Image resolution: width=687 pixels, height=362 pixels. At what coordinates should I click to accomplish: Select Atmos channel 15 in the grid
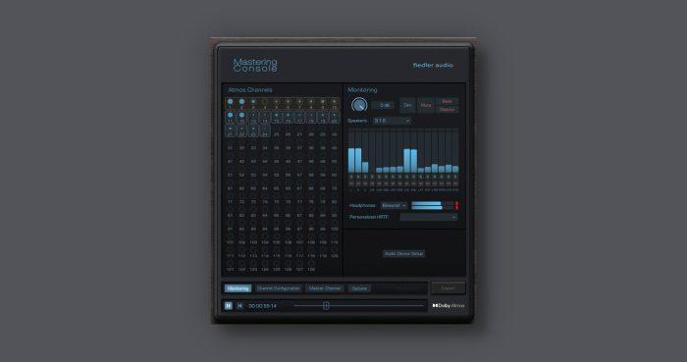click(x=277, y=118)
